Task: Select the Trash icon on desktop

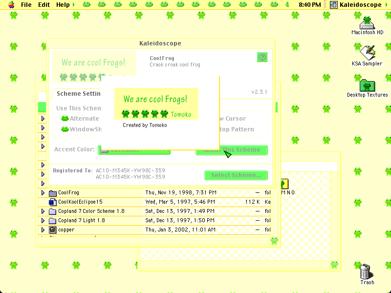Action: 367,274
